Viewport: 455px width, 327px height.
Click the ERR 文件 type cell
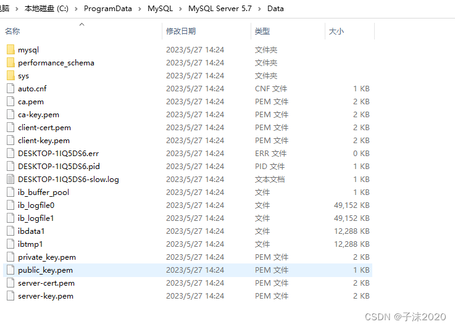click(271, 154)
